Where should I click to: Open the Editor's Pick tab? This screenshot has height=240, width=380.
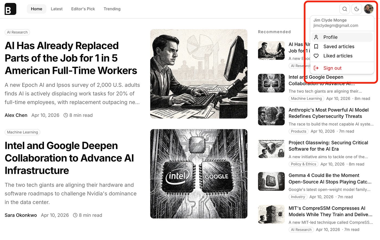coord(83,9)
